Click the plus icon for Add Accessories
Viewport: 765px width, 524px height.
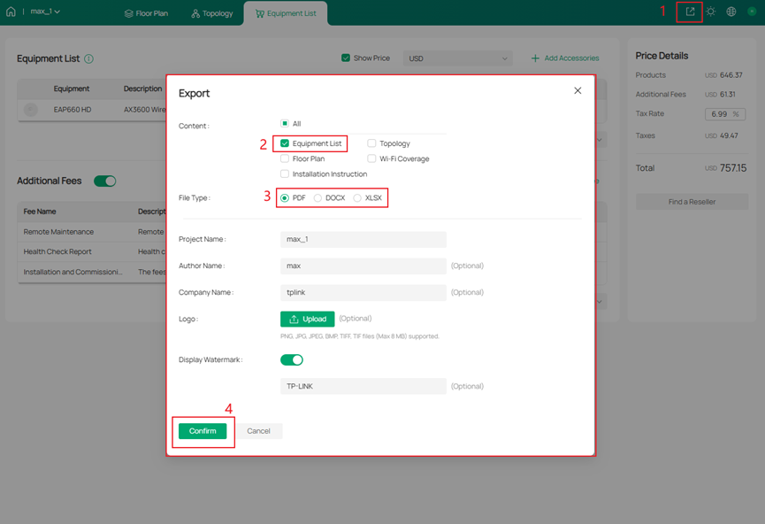[x=535, y=58]
